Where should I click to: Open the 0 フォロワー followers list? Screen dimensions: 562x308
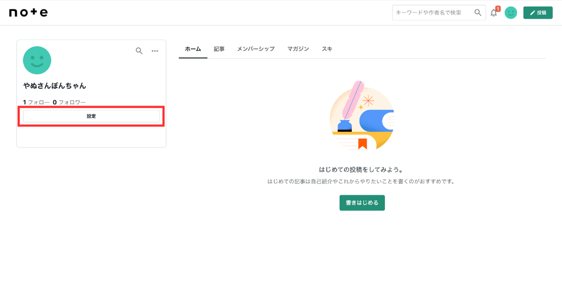69,102
